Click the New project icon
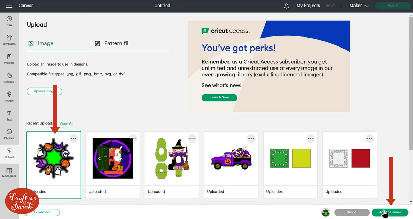 pyautogui.click(x=9, y=21)
